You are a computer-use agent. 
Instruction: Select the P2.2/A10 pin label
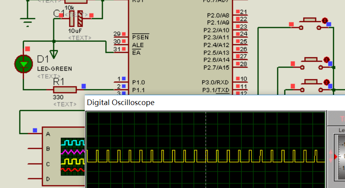tap(216, 30)
